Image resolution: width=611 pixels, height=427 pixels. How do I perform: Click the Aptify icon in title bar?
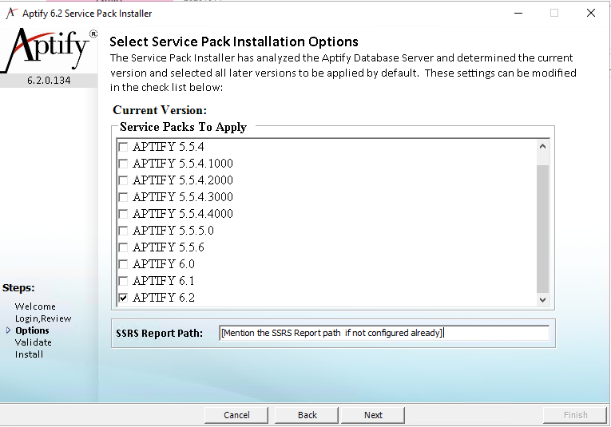click(11, 13)
